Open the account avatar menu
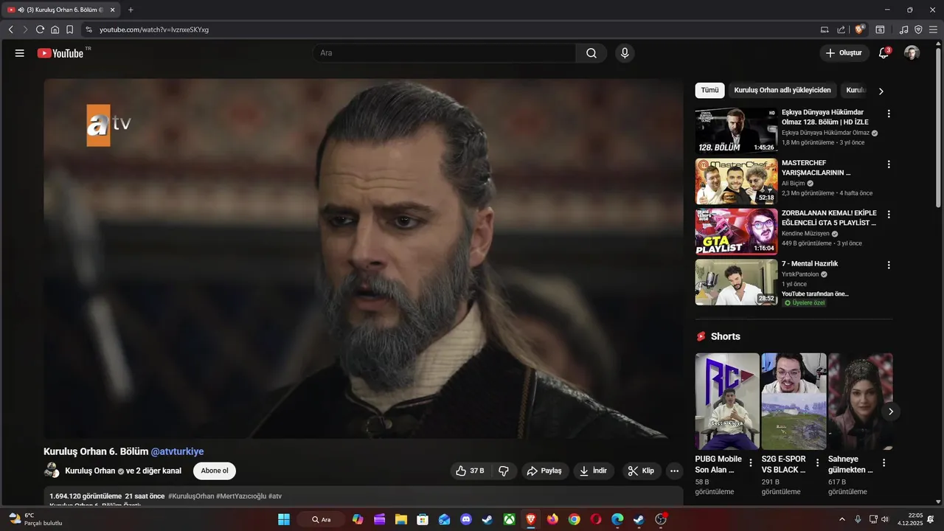The width and height of the screenshot is (944, 531). (x=912, y=53)
